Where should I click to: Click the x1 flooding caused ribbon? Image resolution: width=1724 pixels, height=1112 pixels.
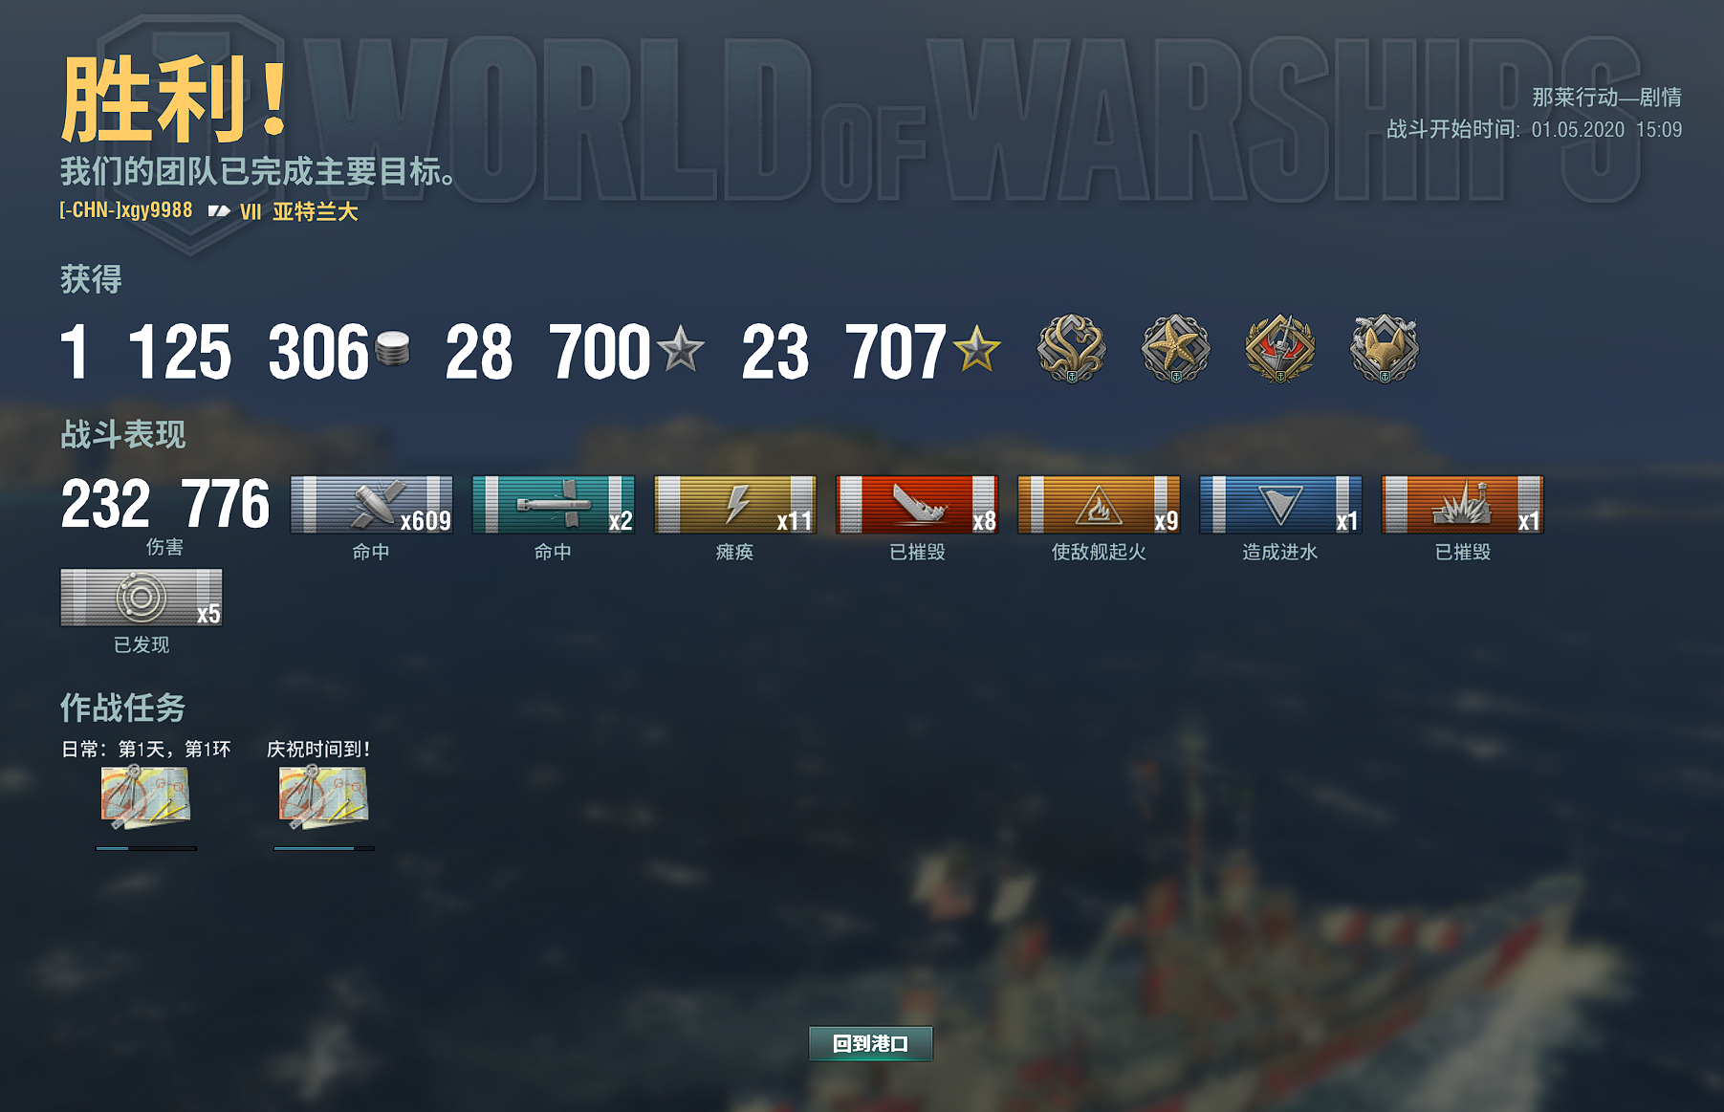click(x=1280, y=504)
